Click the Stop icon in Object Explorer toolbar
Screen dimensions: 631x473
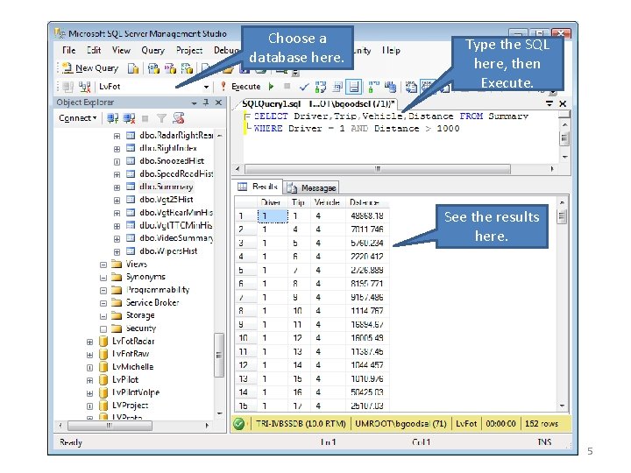[145, 118]
